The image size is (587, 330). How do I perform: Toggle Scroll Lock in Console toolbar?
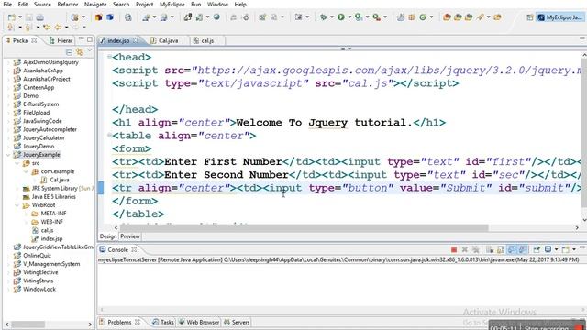501,249
